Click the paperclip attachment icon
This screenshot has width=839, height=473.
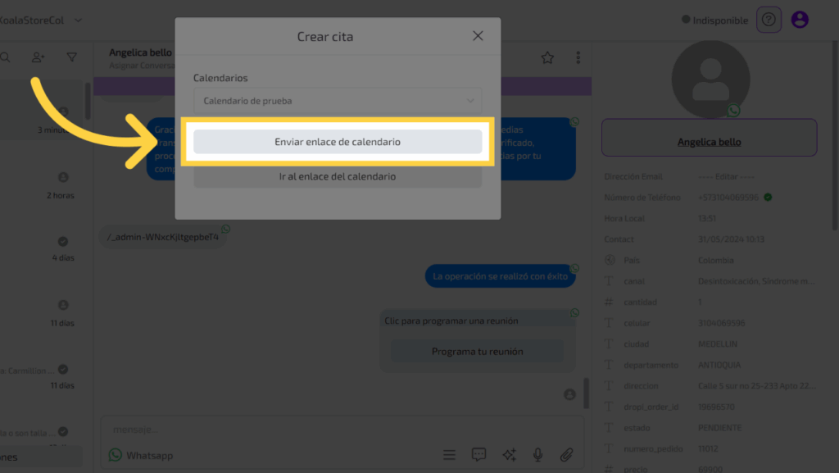(566, 455)
